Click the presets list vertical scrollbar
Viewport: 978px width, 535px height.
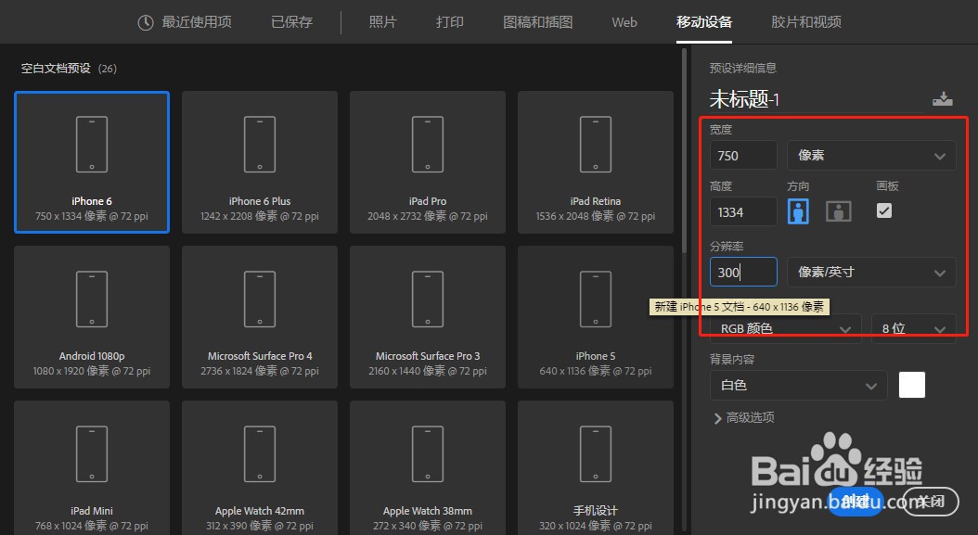(x=684, y=149)
